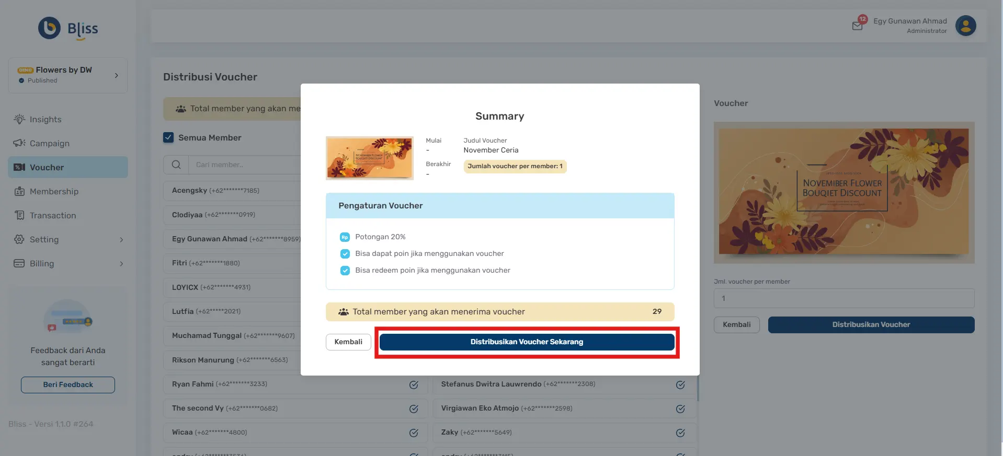Click the search magnifier icon
Viewport: 1003px width, 456px height.
[176, 165]
